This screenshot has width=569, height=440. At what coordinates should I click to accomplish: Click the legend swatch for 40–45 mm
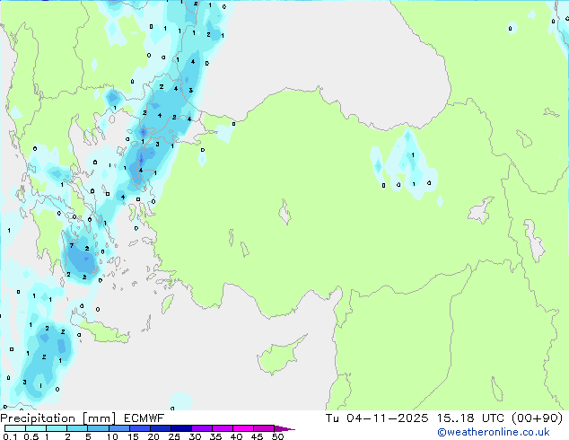point(243,428)
